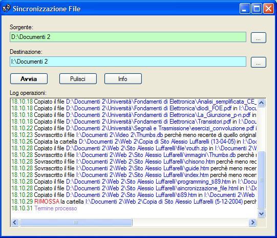Screen dimensions: 277x238
Task: Click the log's scroll up arrow
Action: [261, 103]
